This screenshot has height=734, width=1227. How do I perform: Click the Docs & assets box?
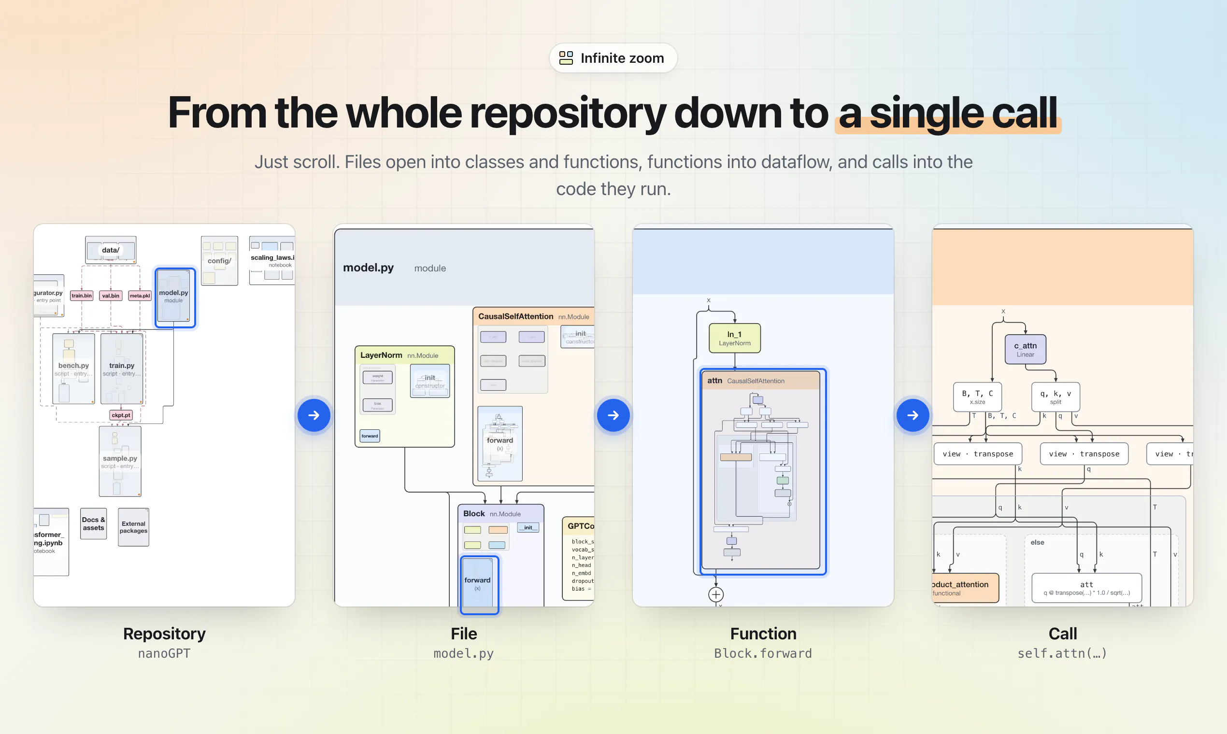(x=94, y=524)
